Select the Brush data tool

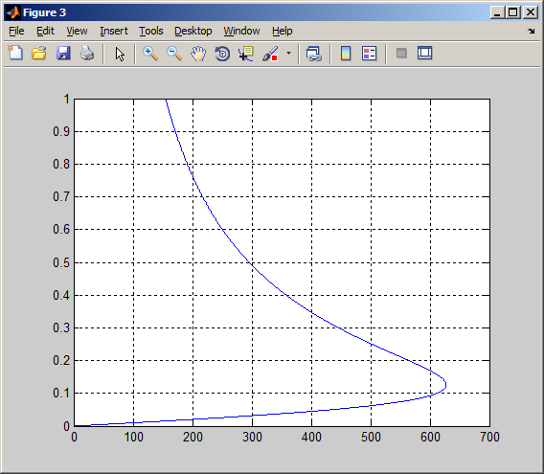tap(270, 54)
